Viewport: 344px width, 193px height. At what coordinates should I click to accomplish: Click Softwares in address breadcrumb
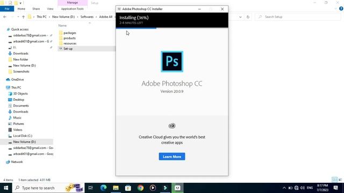87,17
